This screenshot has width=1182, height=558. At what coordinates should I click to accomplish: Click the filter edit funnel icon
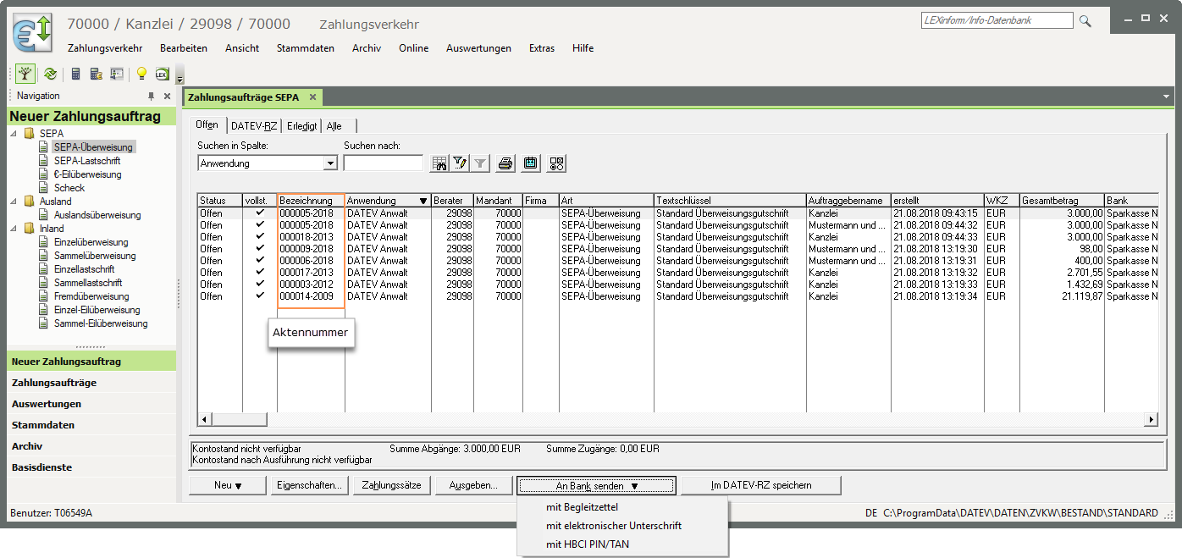[x=460, y=163]
